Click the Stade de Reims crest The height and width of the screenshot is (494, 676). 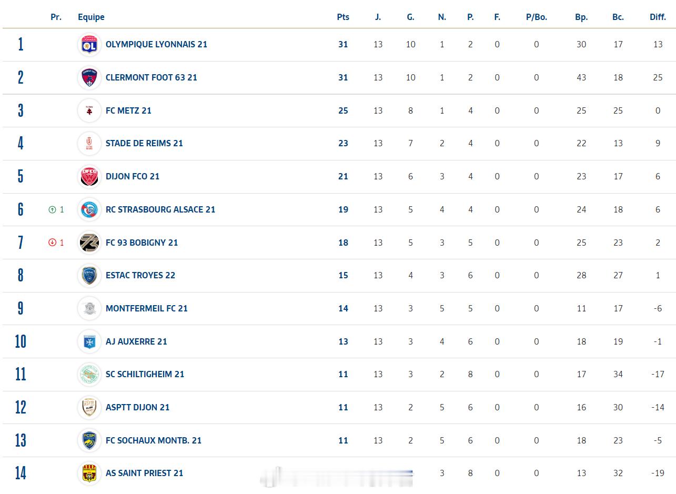(x=89, y=144)
